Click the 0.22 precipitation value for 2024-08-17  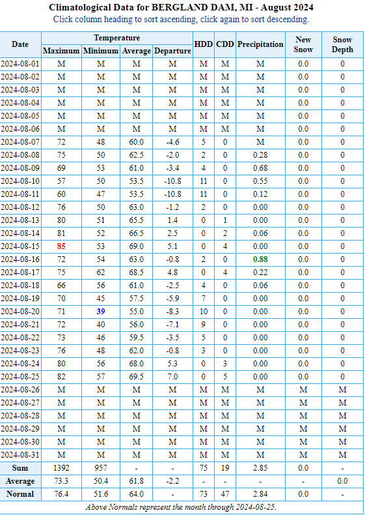click(x=260, y=272)
